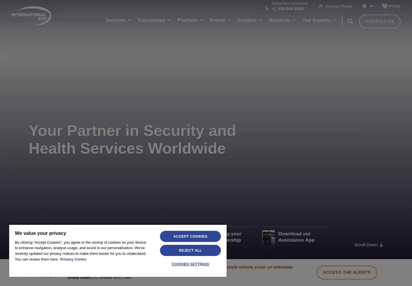Click Access the Alerts button

[x=347, y=273]
